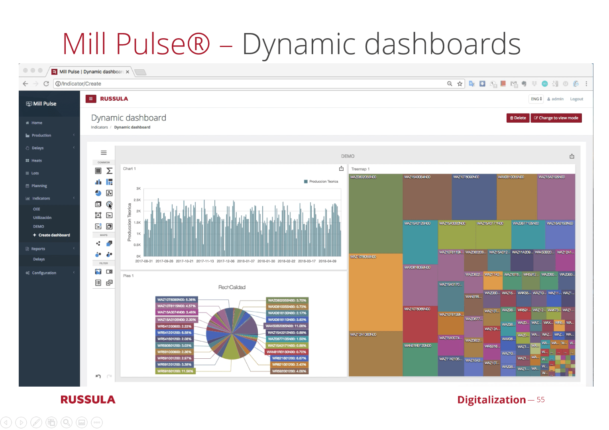Insert the stacked container widget
Image resolution: width=609 pixels, height=430 pixels.
109,226
